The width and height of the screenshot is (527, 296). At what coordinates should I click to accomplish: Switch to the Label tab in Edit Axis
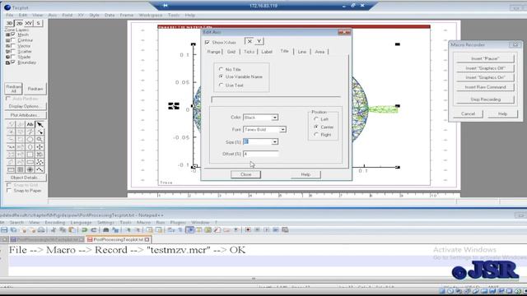pos(267,52)
